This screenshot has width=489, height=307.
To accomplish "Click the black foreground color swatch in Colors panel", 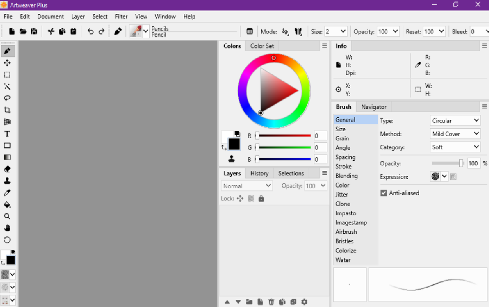I will click(x=234, y=144).
